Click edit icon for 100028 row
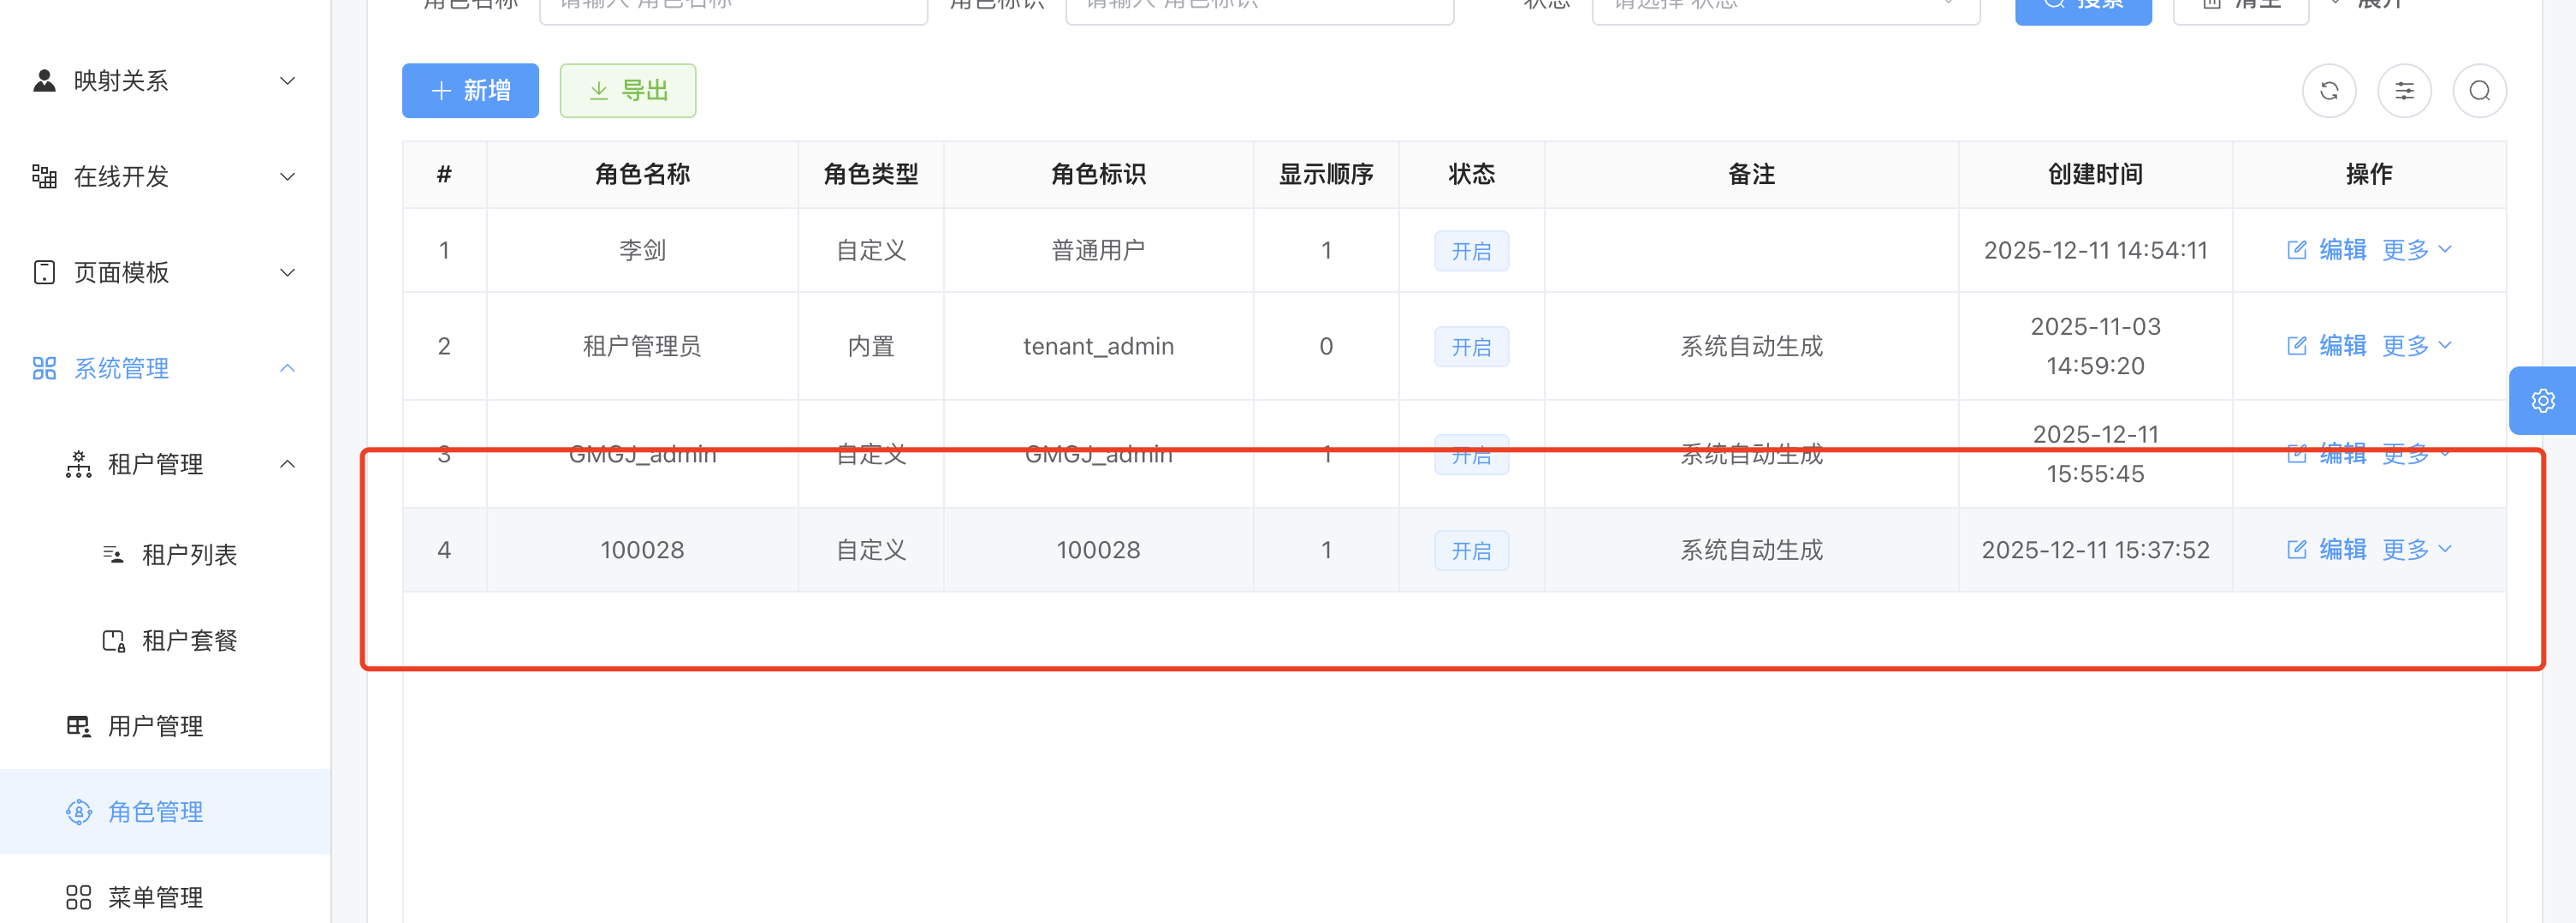Image resolution: width=2576 pixels, height=923 pixels. pyautogui.click(x=2297, y=550)
